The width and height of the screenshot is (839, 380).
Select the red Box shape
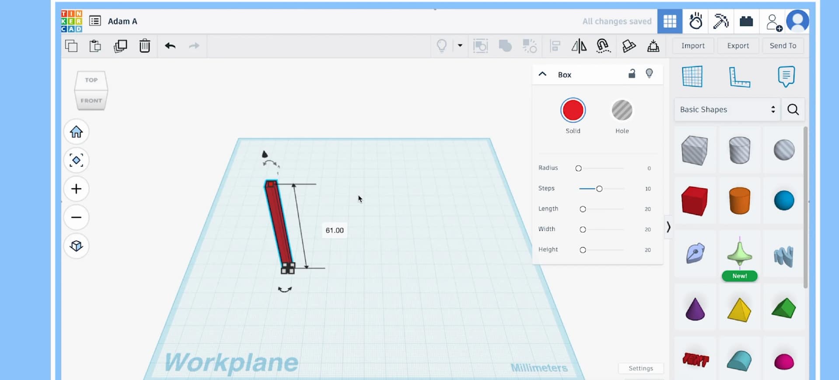(x=695, y=201)
